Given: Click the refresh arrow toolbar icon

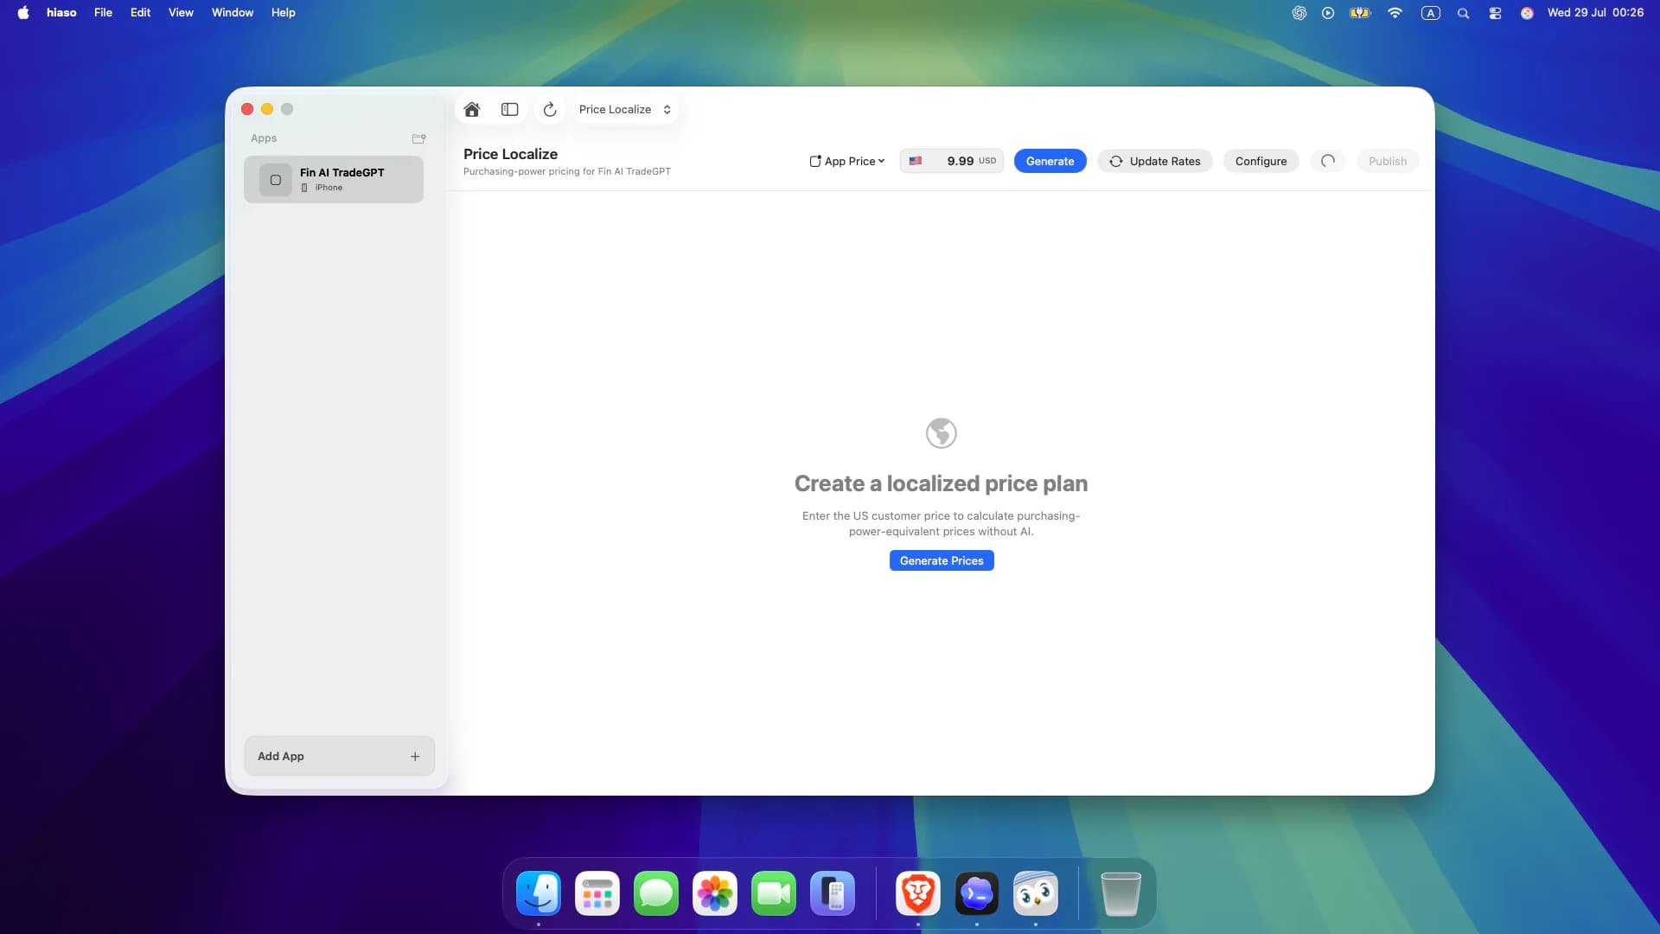Looking at the screenshot, I should coord(550,110).
